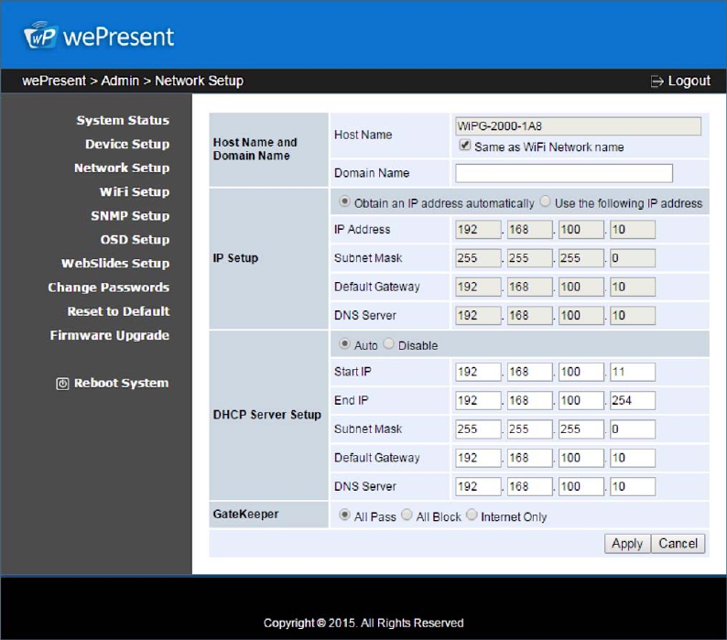The width and height of the screenshot is (727, 640).
Task: Click DHCP DNS Server second octet field
Action: point(529,487)
